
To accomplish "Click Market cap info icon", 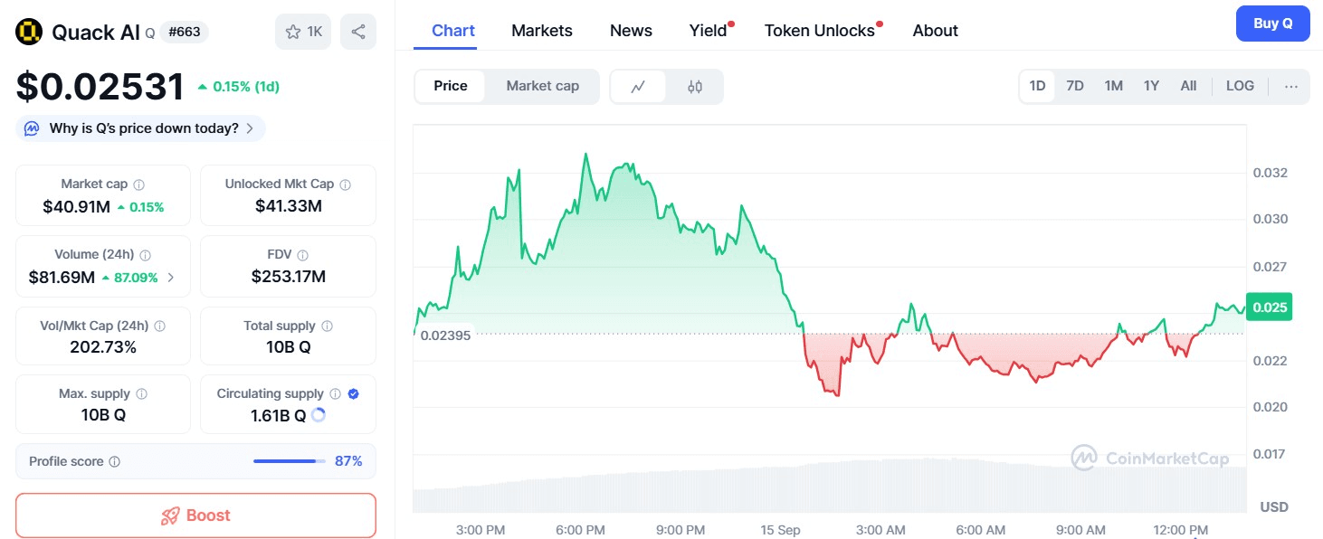I will pyautogui.click(x=139, y=184).
